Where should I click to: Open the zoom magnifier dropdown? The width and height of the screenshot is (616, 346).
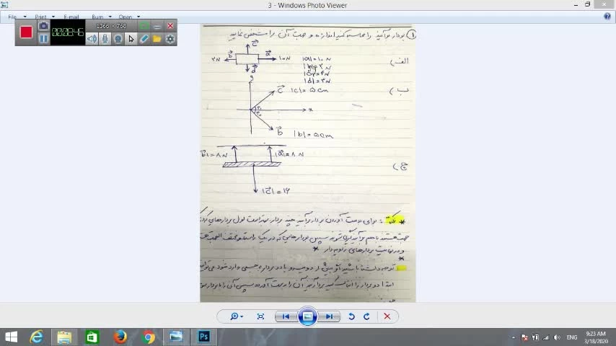click(x=236, y=316)
